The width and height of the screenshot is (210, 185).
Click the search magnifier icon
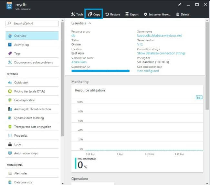pyautogui.click(x=9, y=24)
